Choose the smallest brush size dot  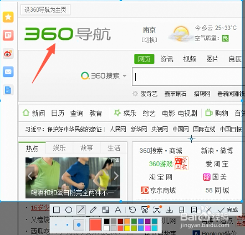pyautogui.click(x=56, y=225)
